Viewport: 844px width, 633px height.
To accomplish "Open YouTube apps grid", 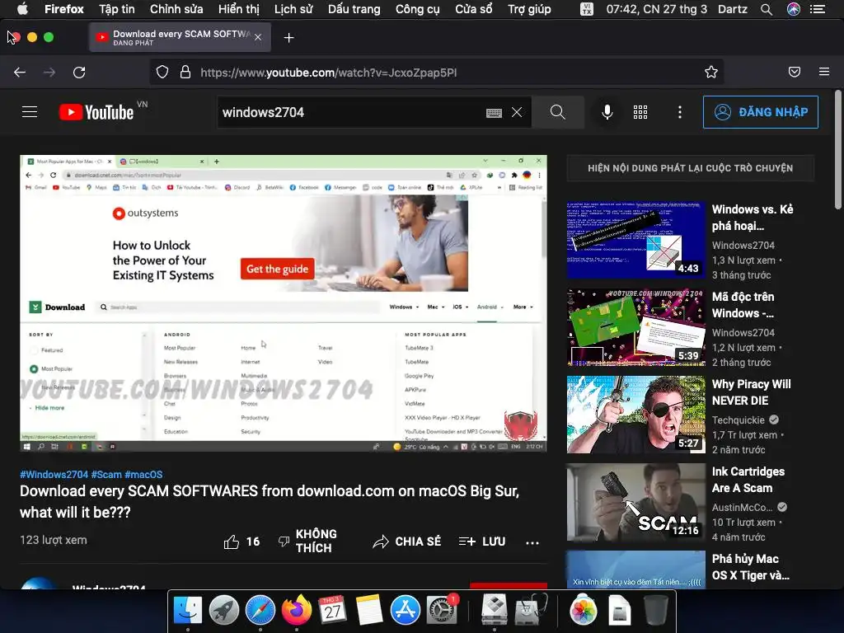I will pos(640,112).
